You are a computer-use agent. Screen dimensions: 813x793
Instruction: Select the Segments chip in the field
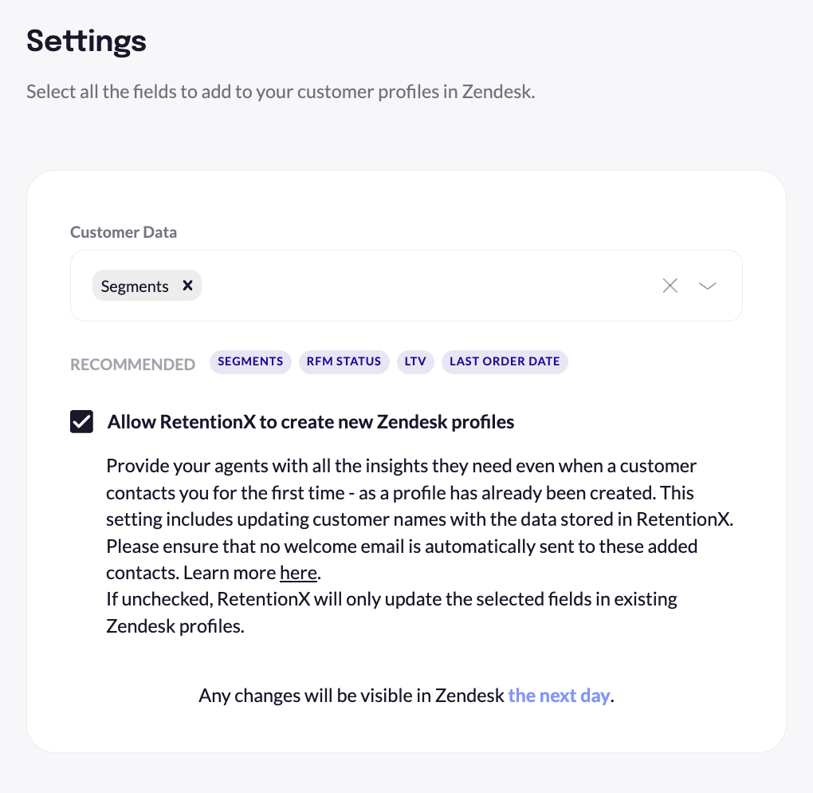(x=134, y=285)
